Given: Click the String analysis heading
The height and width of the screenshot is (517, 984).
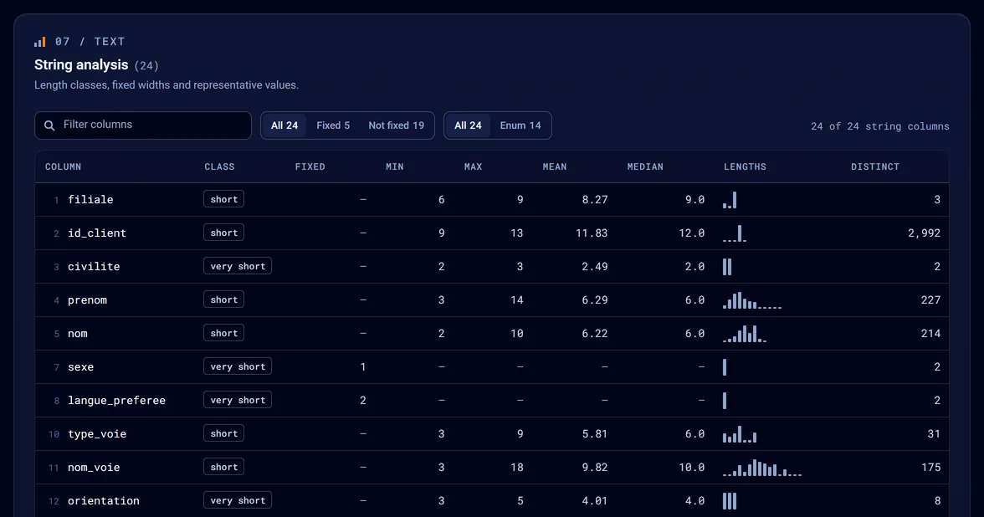Looking at the screenshot, I should click(x=81, y=64).
